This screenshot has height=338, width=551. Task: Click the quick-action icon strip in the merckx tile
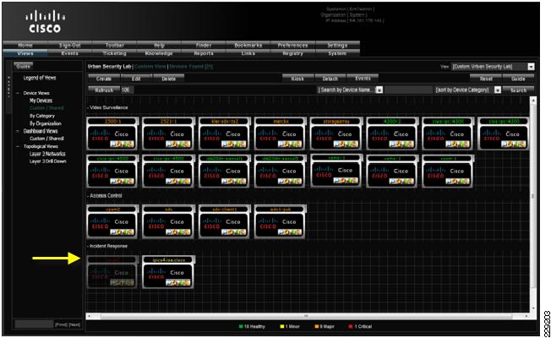tap(290, 144)
